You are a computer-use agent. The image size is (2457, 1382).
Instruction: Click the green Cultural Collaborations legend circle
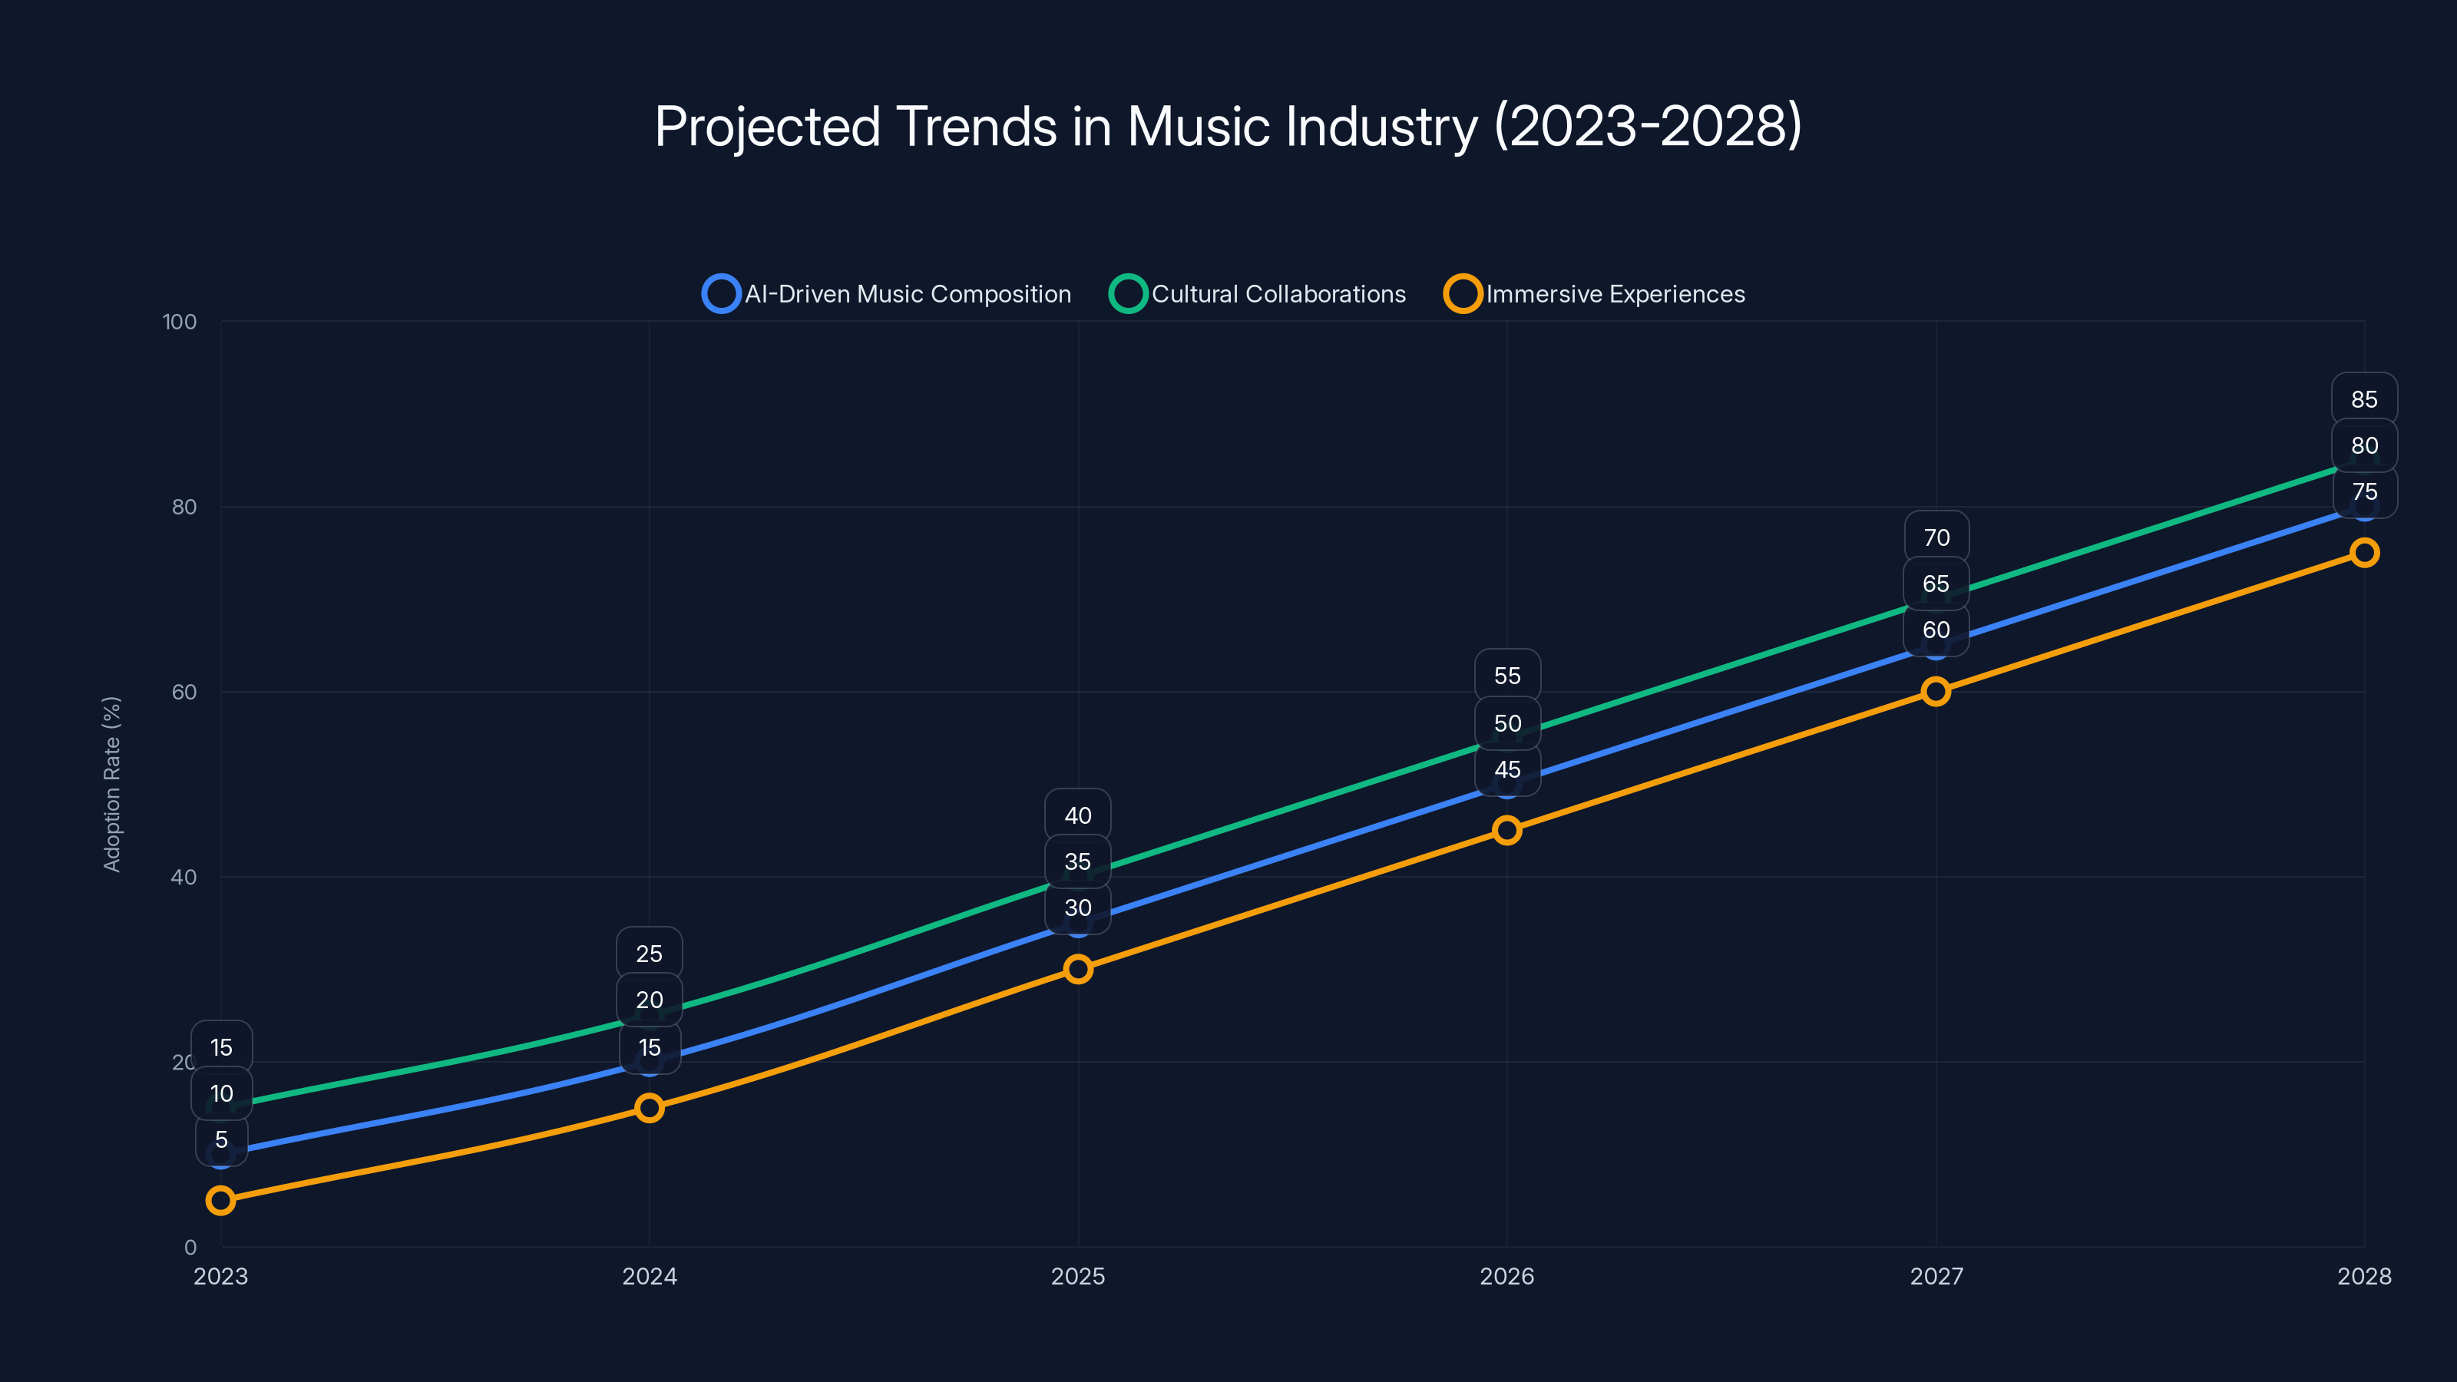coord(1127,294)
